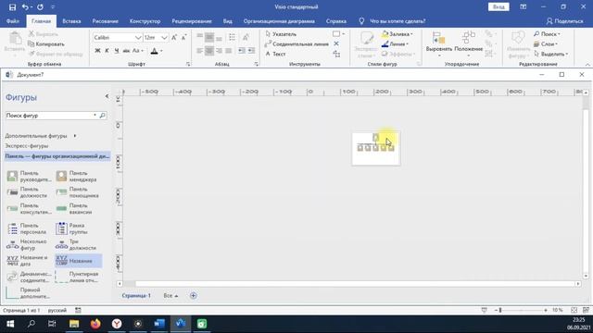This screenshot has height=333, width=593.
Task: Open the Line (Линия) dropdown
Action: (395, 44)
